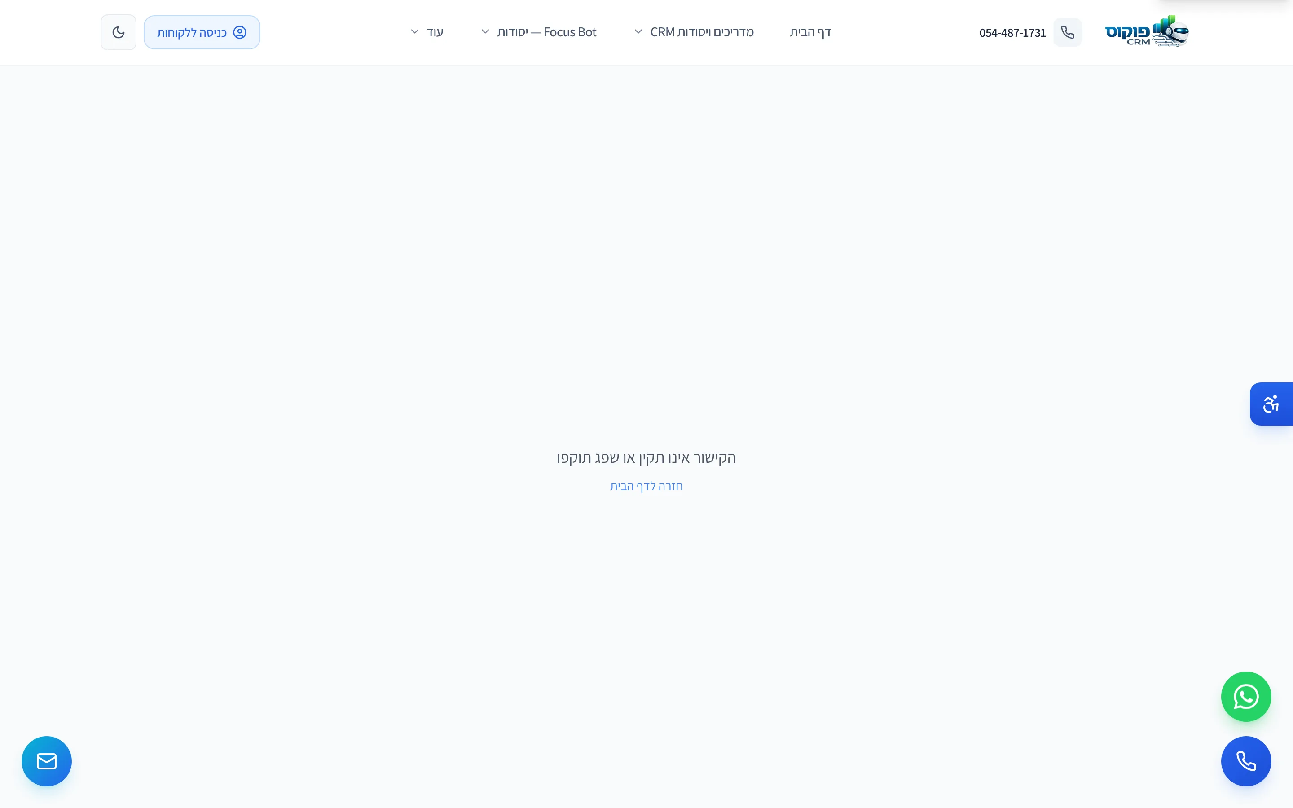Expand the מדריכים ויסודות CRM chevron
1293x808 pixels.
point(638,32)
